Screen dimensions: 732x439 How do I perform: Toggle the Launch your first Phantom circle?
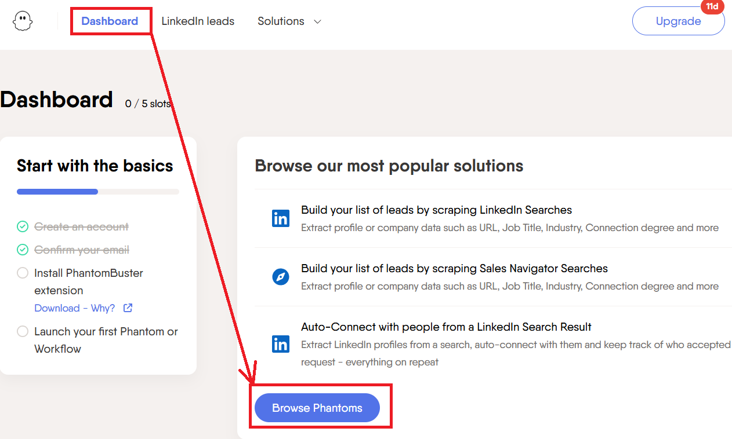click(23, 331)
